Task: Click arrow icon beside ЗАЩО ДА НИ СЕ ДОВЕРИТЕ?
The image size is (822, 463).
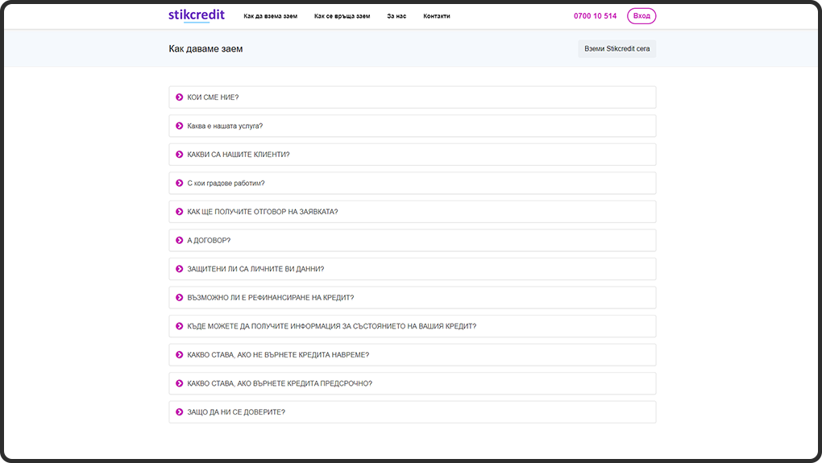Action: tap(180, 412)
